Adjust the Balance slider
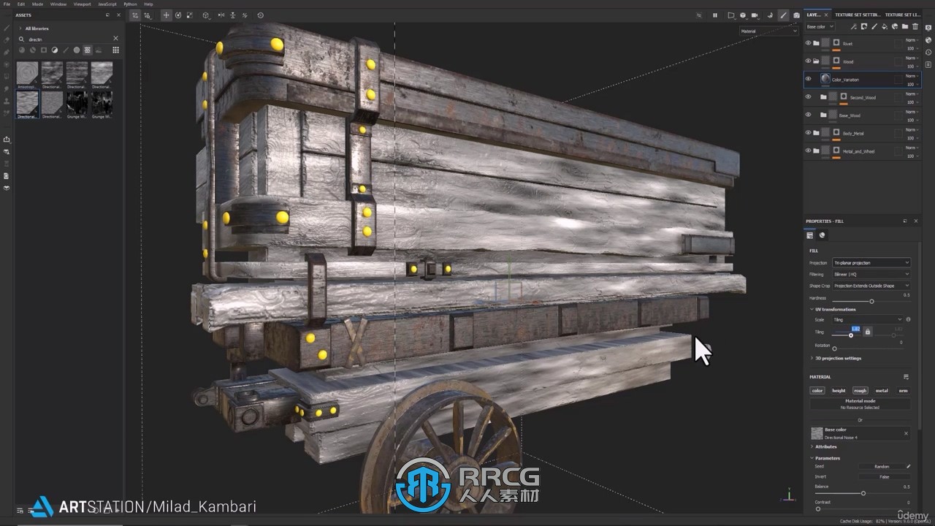The height and width of the screenshot is (526, 935). click(x=863, y=493)
